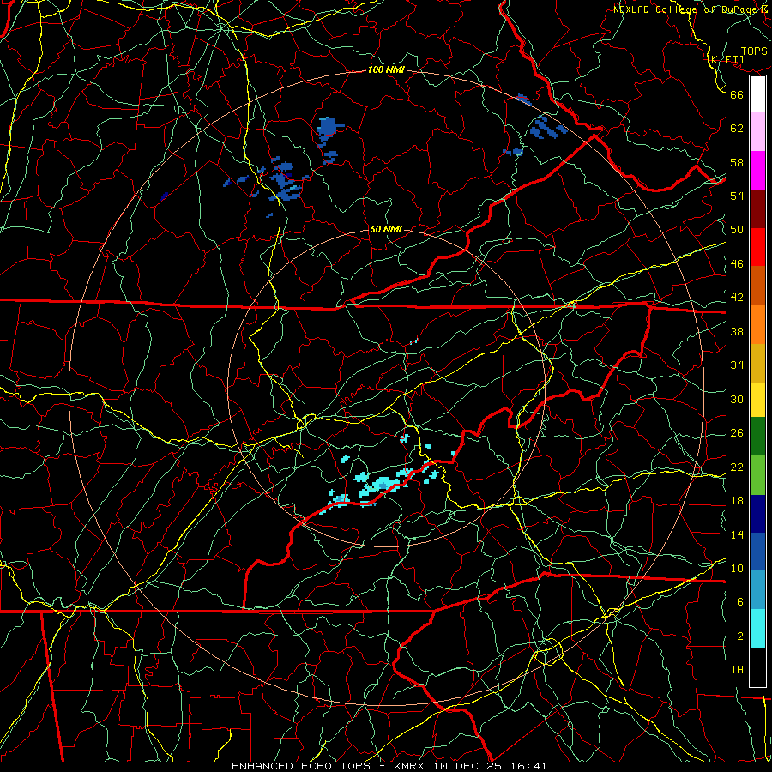The image size is (772, 772).
Task: Click the dark red swatch between 50 and 54
Action: [757, 209]
